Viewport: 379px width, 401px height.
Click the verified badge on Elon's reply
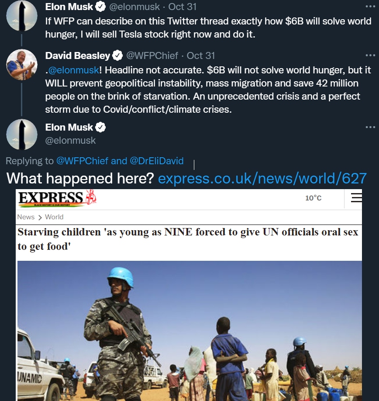[100, 128]
